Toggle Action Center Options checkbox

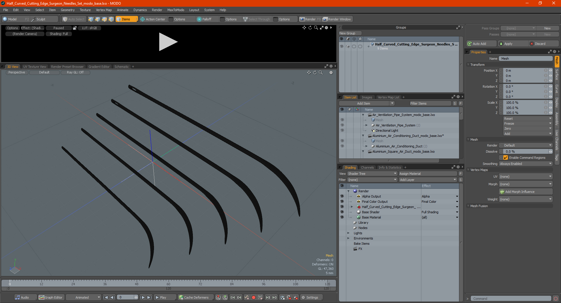171,19
